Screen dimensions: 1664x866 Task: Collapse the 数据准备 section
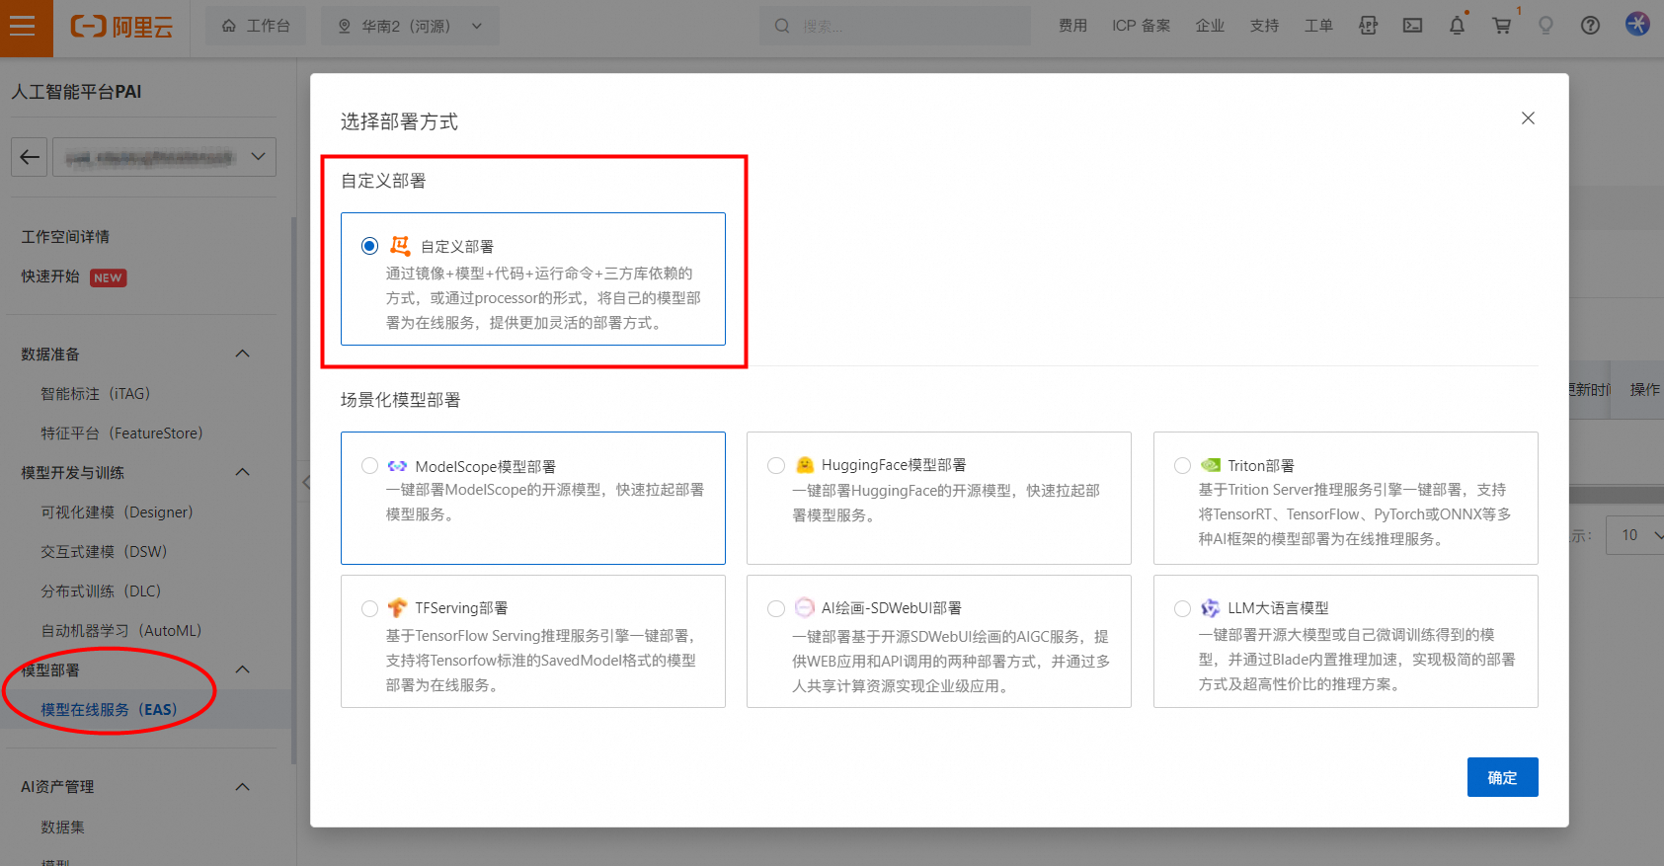tap(243, 354)
